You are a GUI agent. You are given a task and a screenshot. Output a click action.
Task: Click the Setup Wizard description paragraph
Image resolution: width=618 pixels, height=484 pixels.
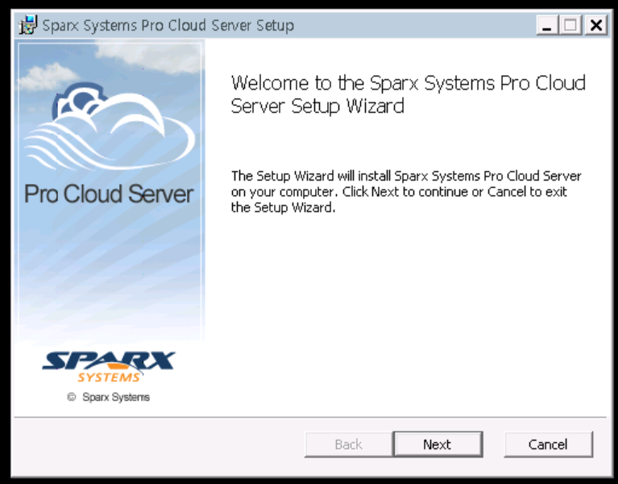point(406,191)
